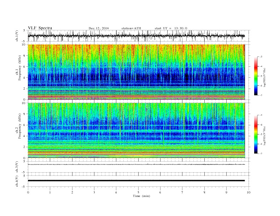Viewport: 280px width, 216px height.
Task: Click the 'Time (min)' axis title
Action: click(141, 196)
